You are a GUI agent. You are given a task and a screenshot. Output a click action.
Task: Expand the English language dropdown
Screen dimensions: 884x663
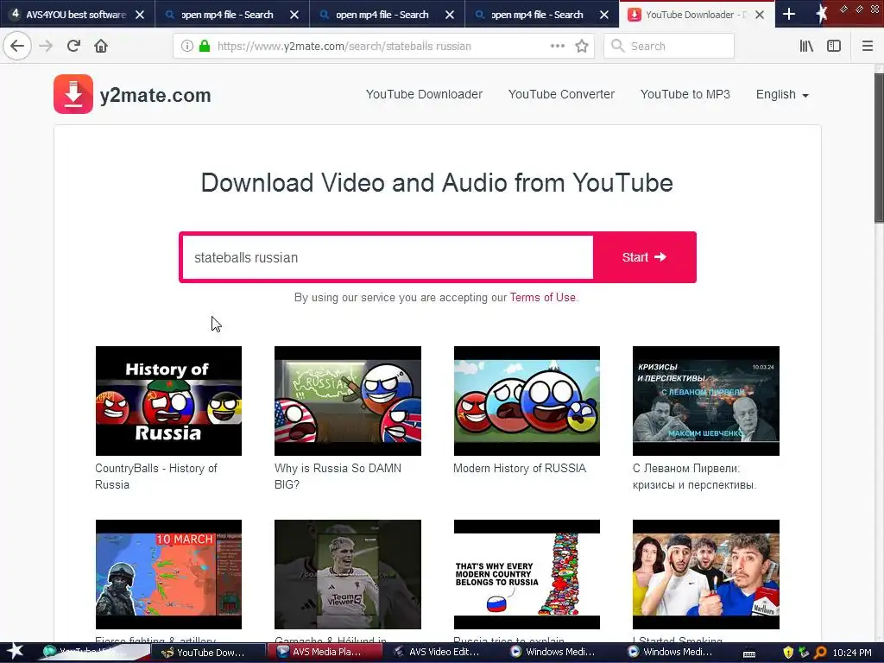click(782, 94)
